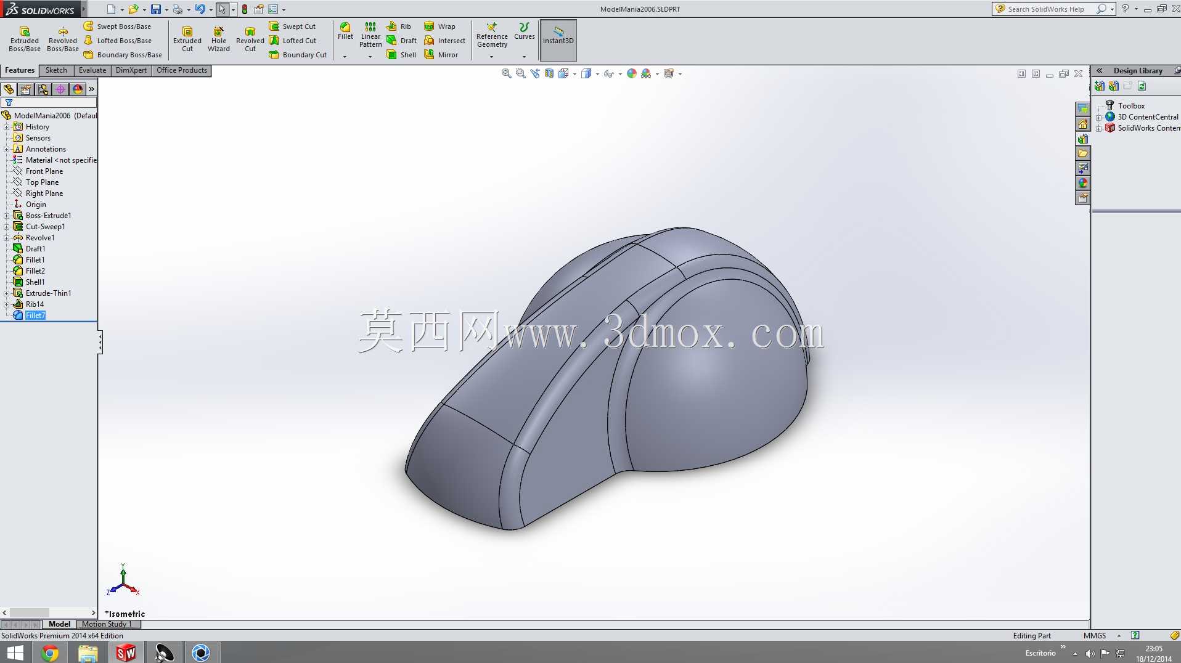1181x663 pixels.
Task: Click the Mirror feature tool
Action: coord(441,55)
